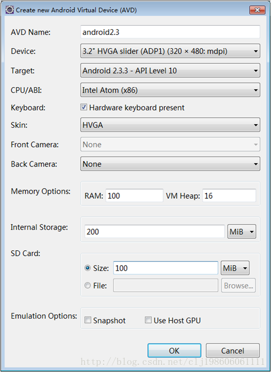271x372 pixels.
Task: Change SD Card size unit MiB dropdown
Action: (x=235, y=268)
